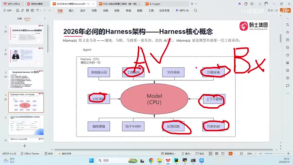Click the 校对 proofing button in status bar
This screenshot has width=293, height=165.
point(49,154)
